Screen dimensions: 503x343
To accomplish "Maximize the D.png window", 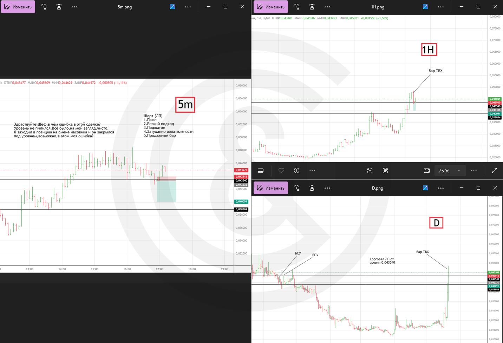I will 478,188.
